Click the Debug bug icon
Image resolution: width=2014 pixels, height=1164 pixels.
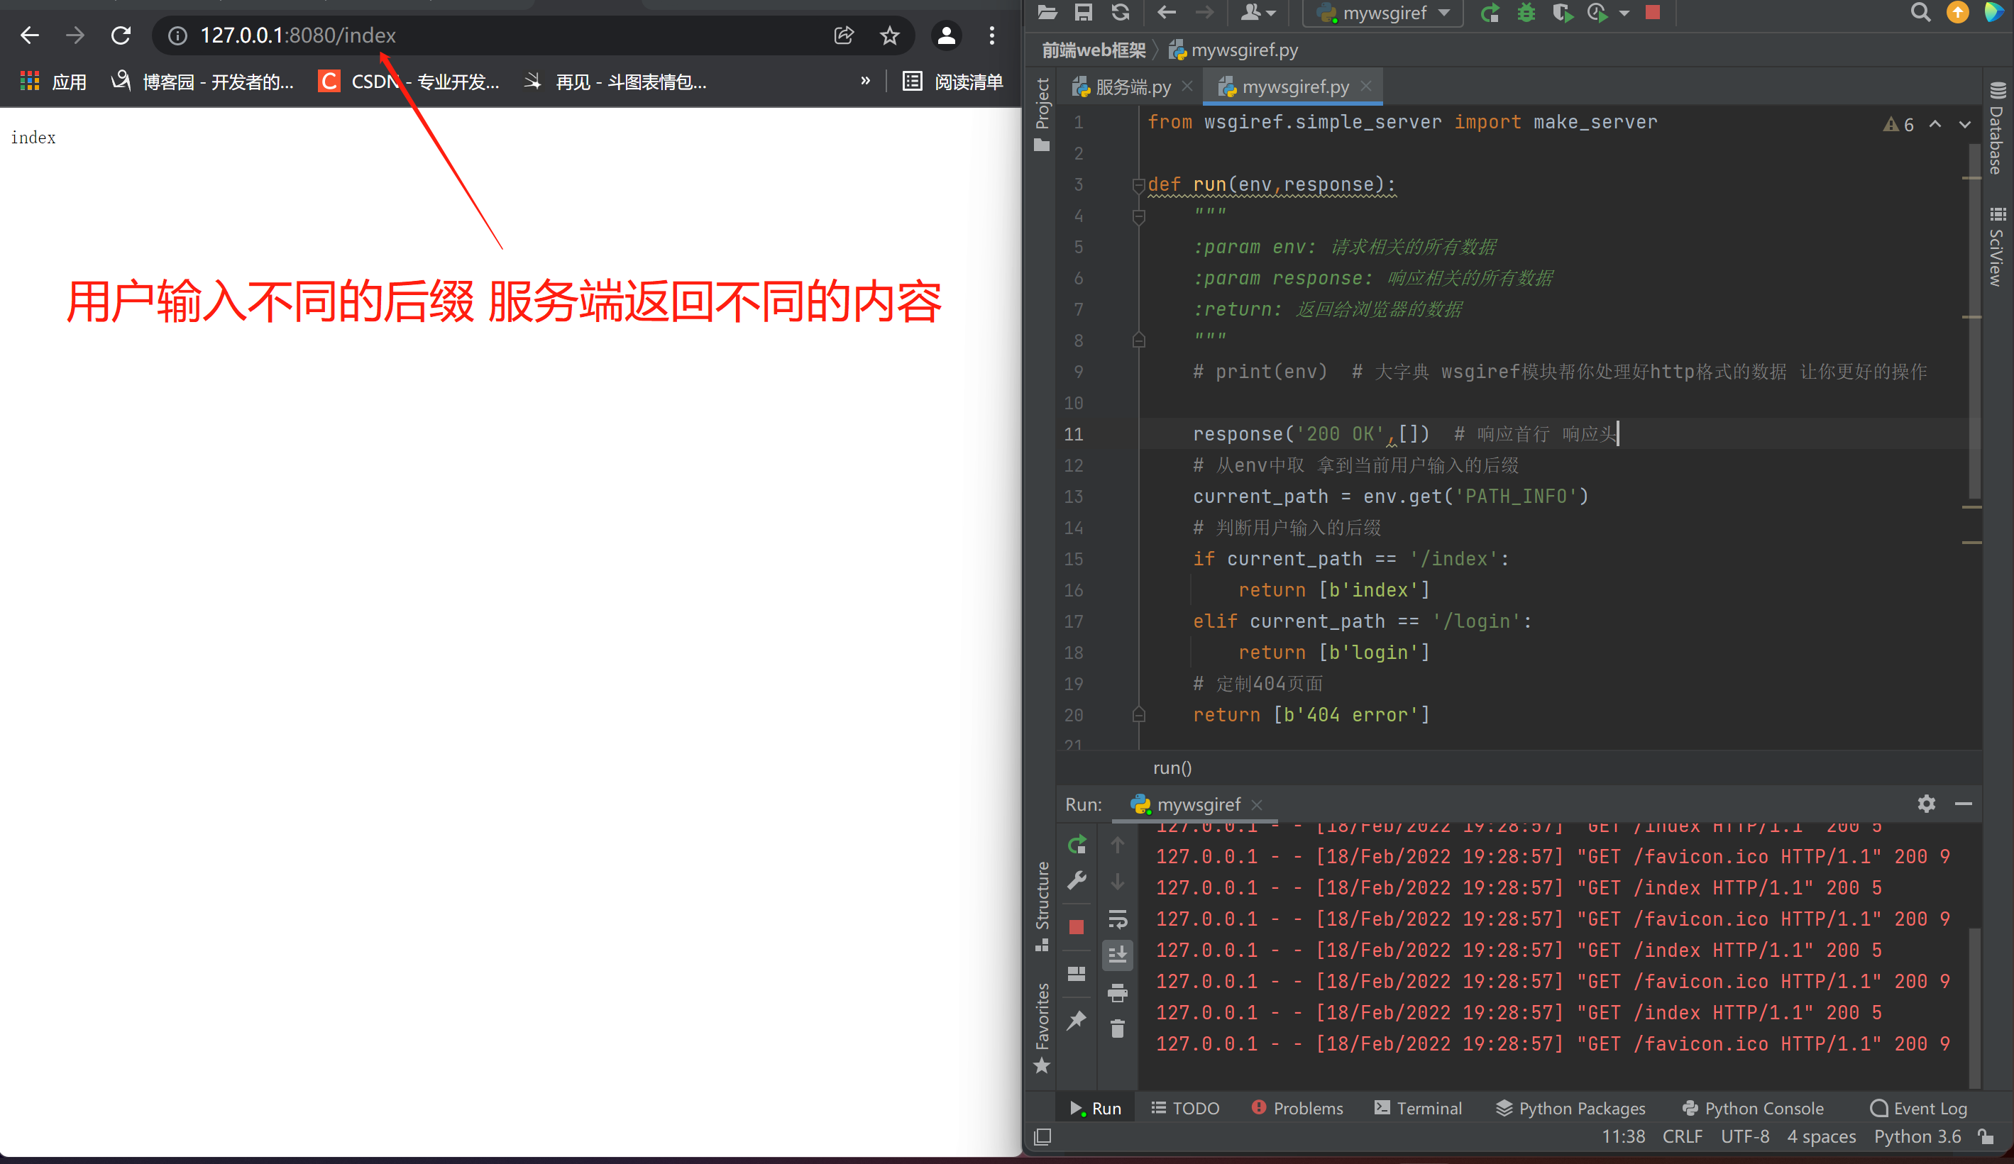point(1526,13)
